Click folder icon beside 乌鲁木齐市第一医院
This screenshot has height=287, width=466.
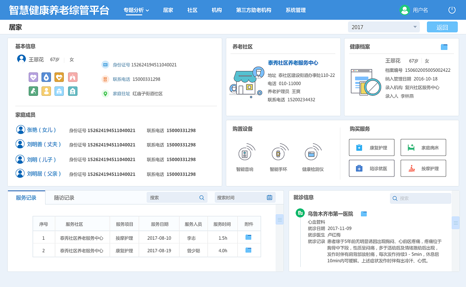point(363,213)
